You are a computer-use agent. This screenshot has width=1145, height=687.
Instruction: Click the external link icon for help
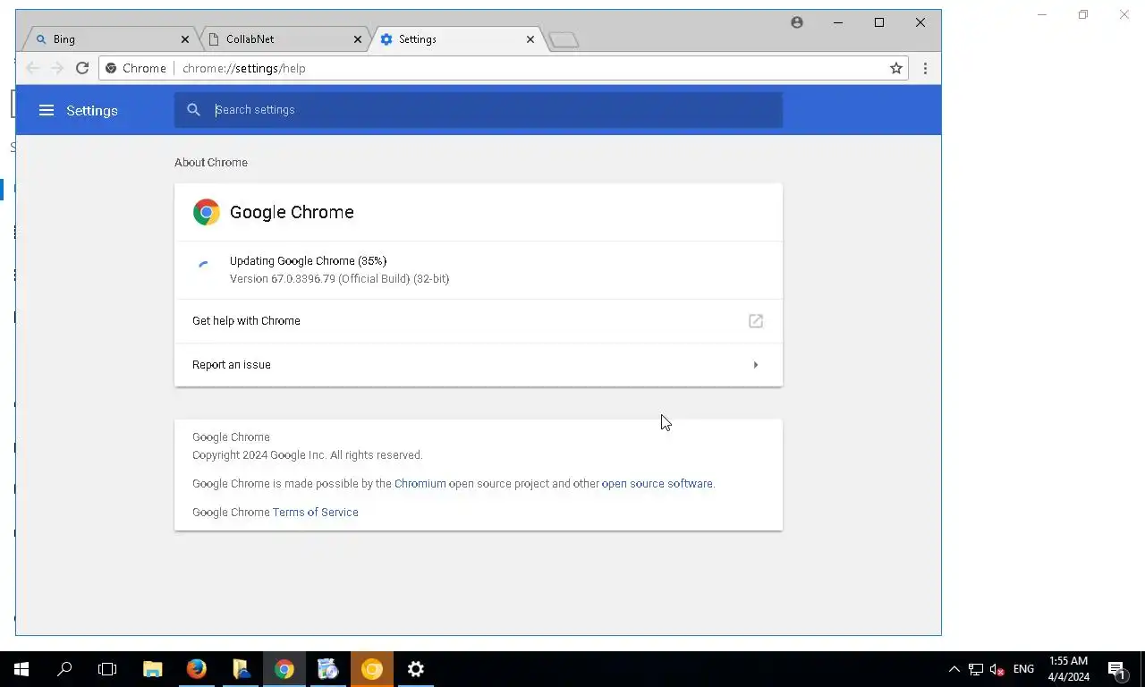pyautogui.click(x=756, y=321)
